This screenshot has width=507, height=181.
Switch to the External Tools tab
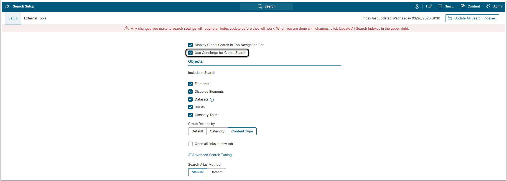pos(35,18)
